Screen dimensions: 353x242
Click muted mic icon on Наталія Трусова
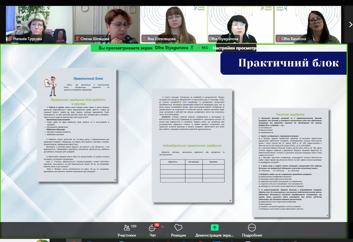pyautogui.click(x=10, y=39)
